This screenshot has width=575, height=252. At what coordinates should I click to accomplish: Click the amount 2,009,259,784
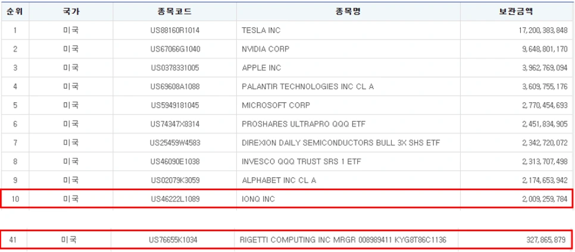coord(545,199)
